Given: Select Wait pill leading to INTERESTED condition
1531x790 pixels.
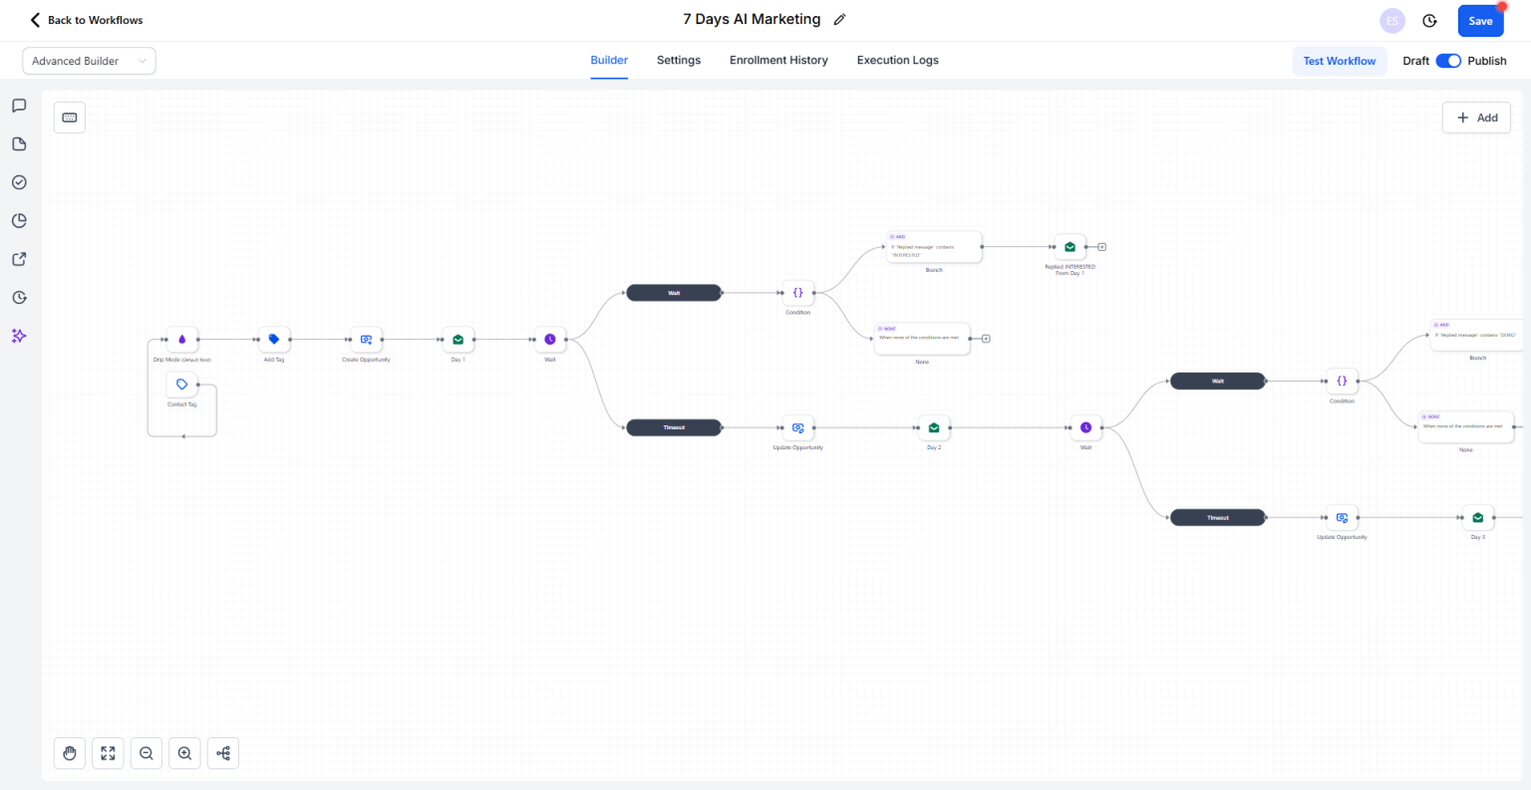Looking at the screenshot, I should (x=674, y=293).
